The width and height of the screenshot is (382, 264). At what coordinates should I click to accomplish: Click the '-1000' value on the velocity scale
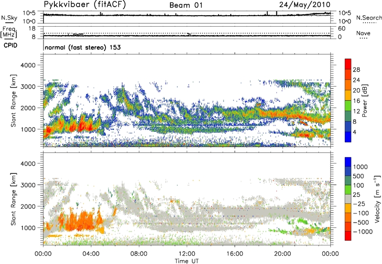[363, 232]
